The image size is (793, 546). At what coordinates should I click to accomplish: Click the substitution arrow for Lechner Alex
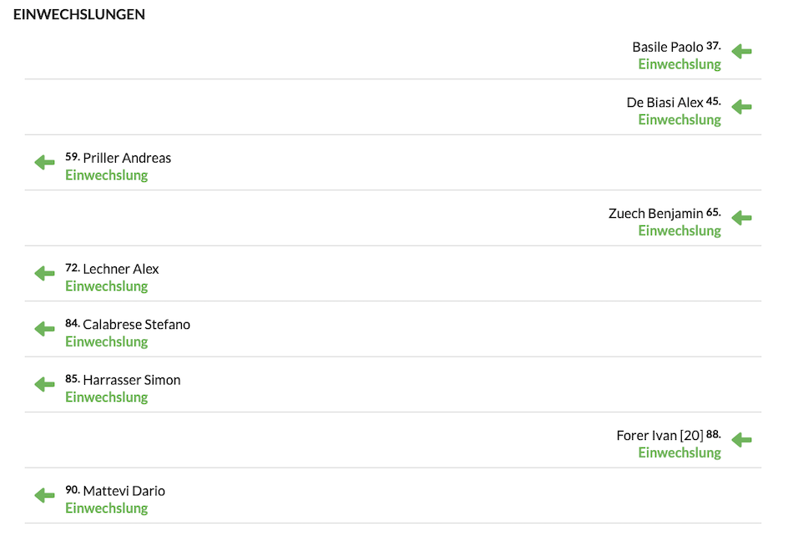(x=44, y=273)
